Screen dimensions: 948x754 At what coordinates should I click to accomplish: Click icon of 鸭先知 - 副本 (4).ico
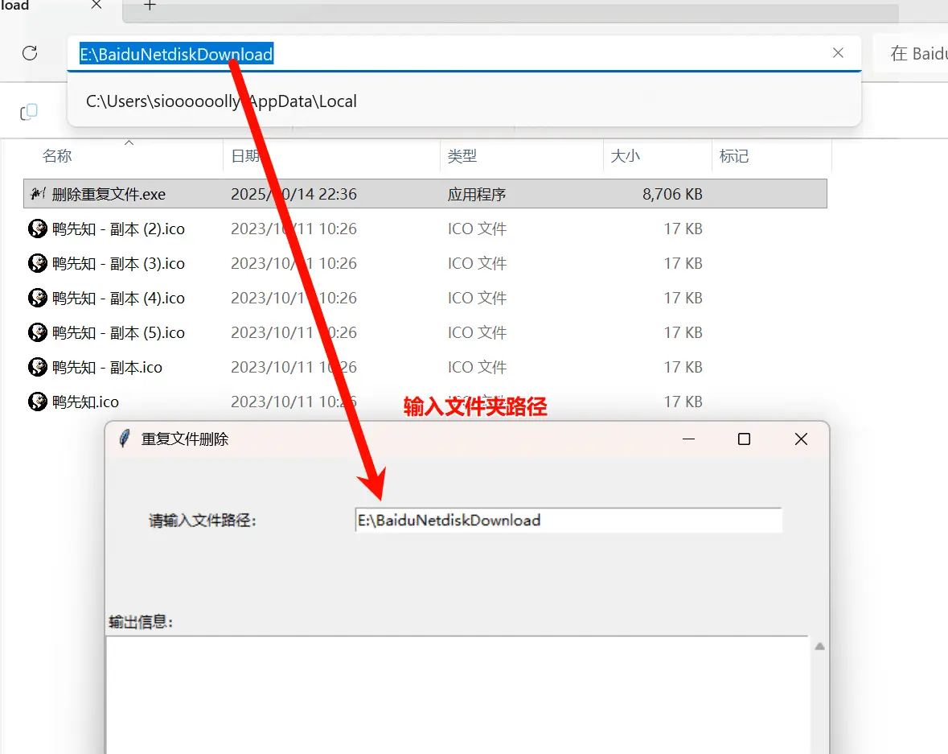coord(38,298)
